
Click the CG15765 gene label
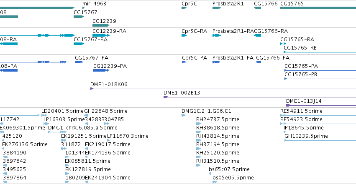tap(292, 3)
